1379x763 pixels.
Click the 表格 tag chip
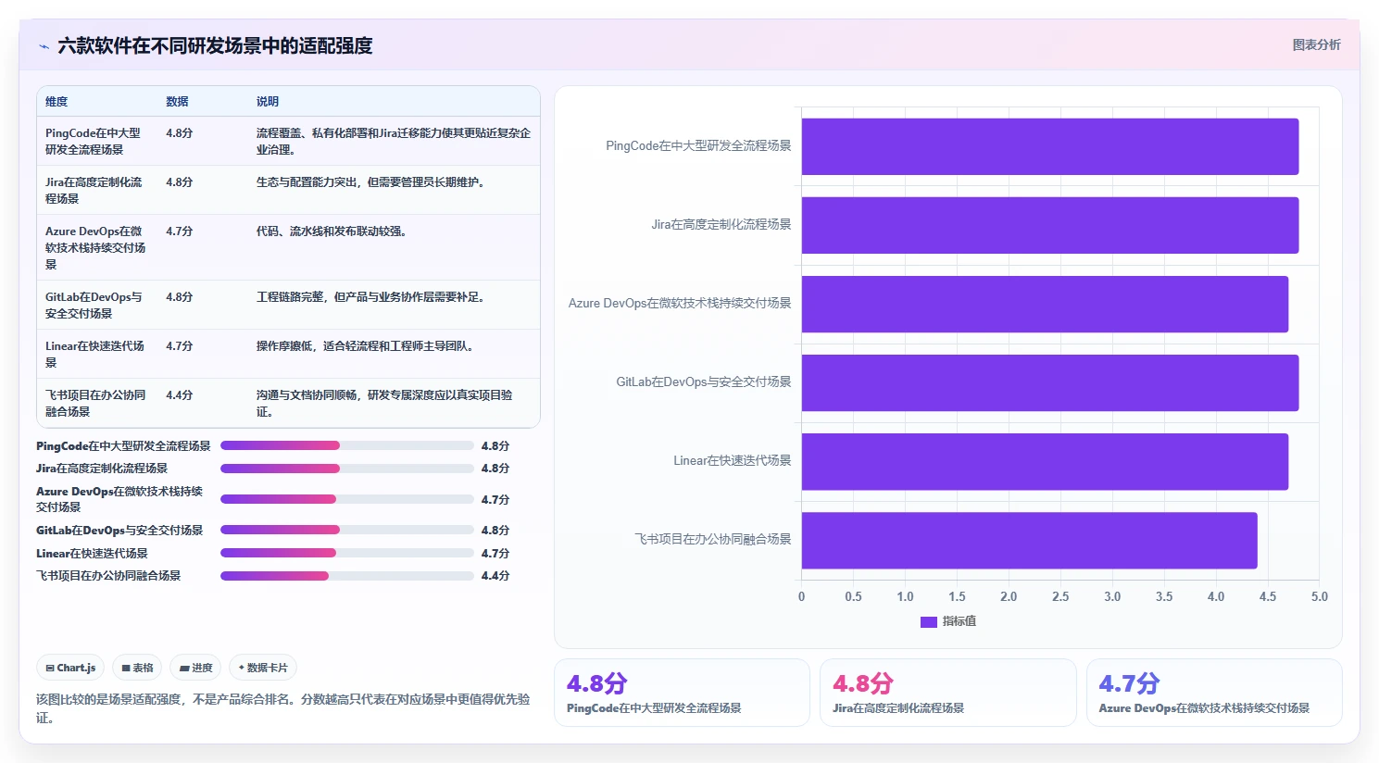[x=137, y=668]
